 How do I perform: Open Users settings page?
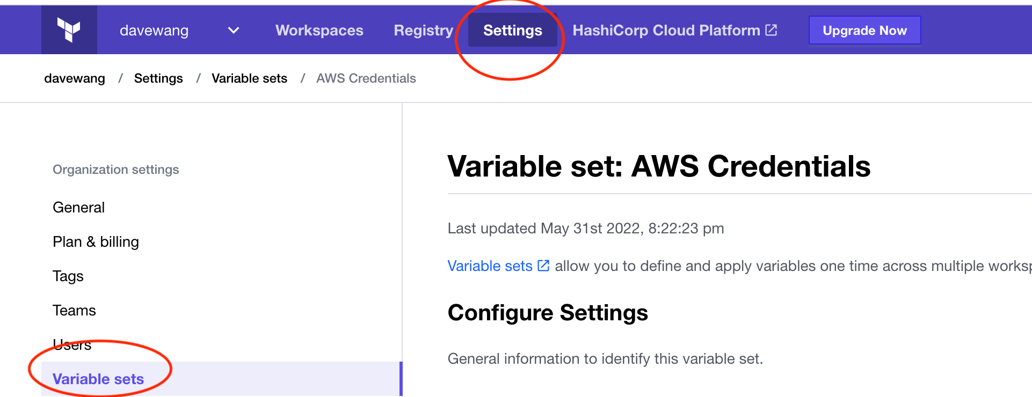(x=72, y=345)
